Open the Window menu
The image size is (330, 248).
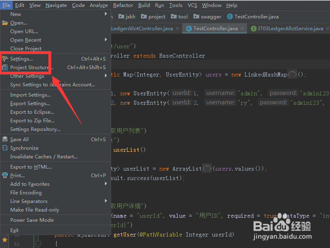[x=212, y=5]
